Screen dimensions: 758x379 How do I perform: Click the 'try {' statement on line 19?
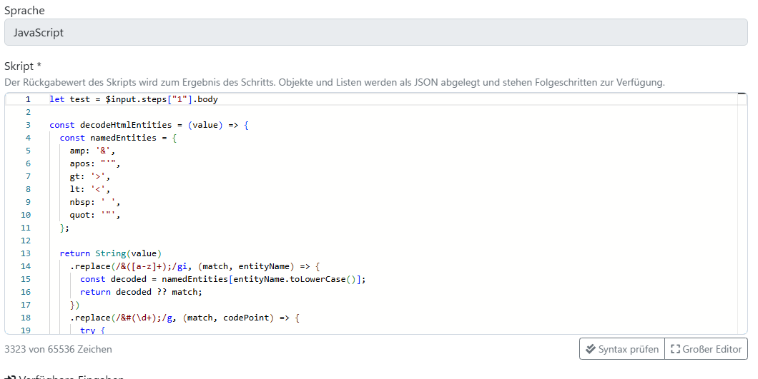coord(92,330)
